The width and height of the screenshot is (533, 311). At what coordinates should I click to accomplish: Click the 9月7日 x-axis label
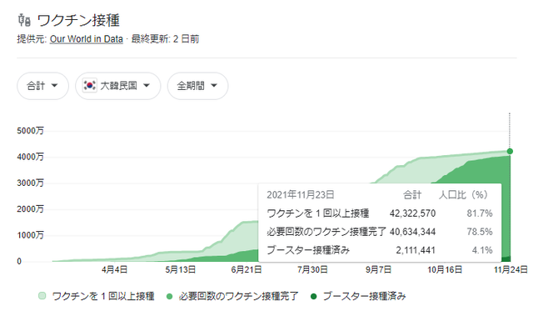pyautogui.click(x=378, y=270)
